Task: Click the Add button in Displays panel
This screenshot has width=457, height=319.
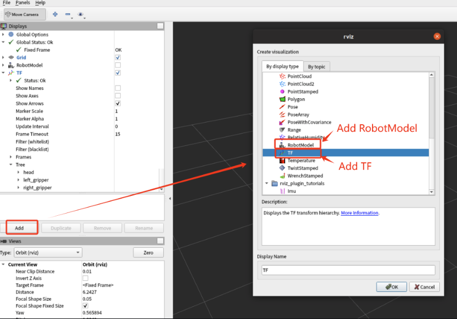Action: point(19,228)
